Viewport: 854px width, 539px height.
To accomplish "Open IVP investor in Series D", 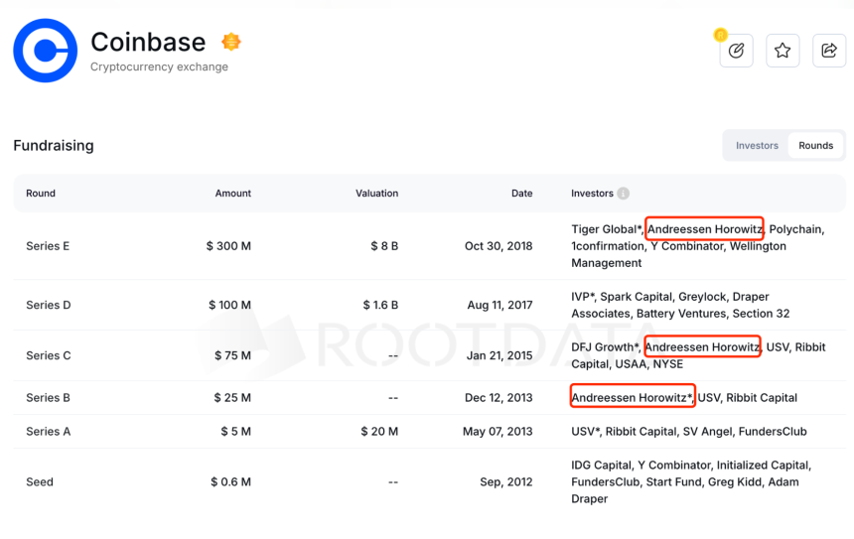I will point(581,297).
